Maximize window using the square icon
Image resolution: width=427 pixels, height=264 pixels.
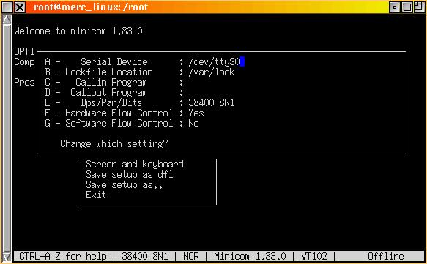click(x=407, y=7)
